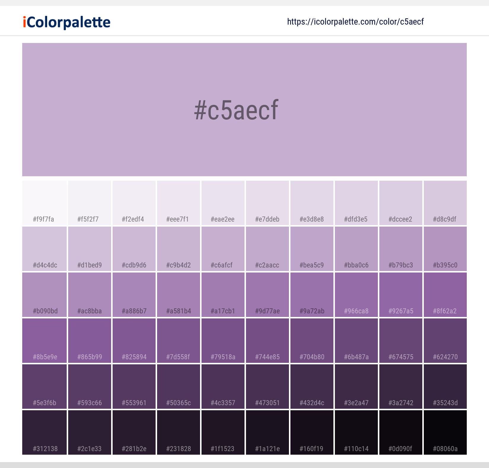Select the #d8c9df swatch
Viewport: 489px width, 468px height.
point(445,203)
